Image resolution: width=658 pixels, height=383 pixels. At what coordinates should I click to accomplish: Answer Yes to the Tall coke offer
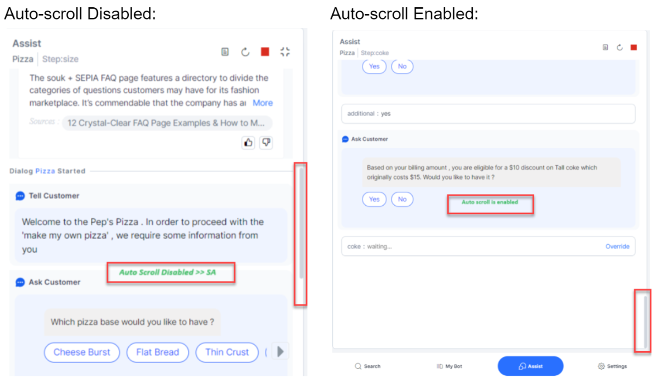(x=374, y=199)
